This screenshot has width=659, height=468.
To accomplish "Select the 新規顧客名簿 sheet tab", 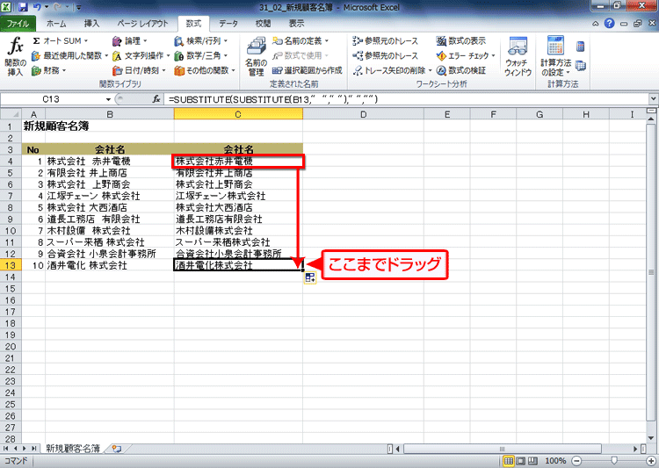I will [73, 449].
